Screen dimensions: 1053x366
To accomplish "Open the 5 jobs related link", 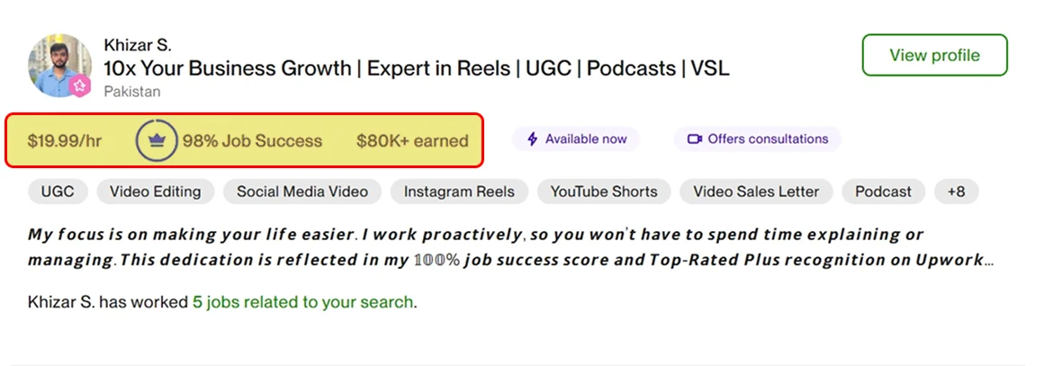I will 303,302.
